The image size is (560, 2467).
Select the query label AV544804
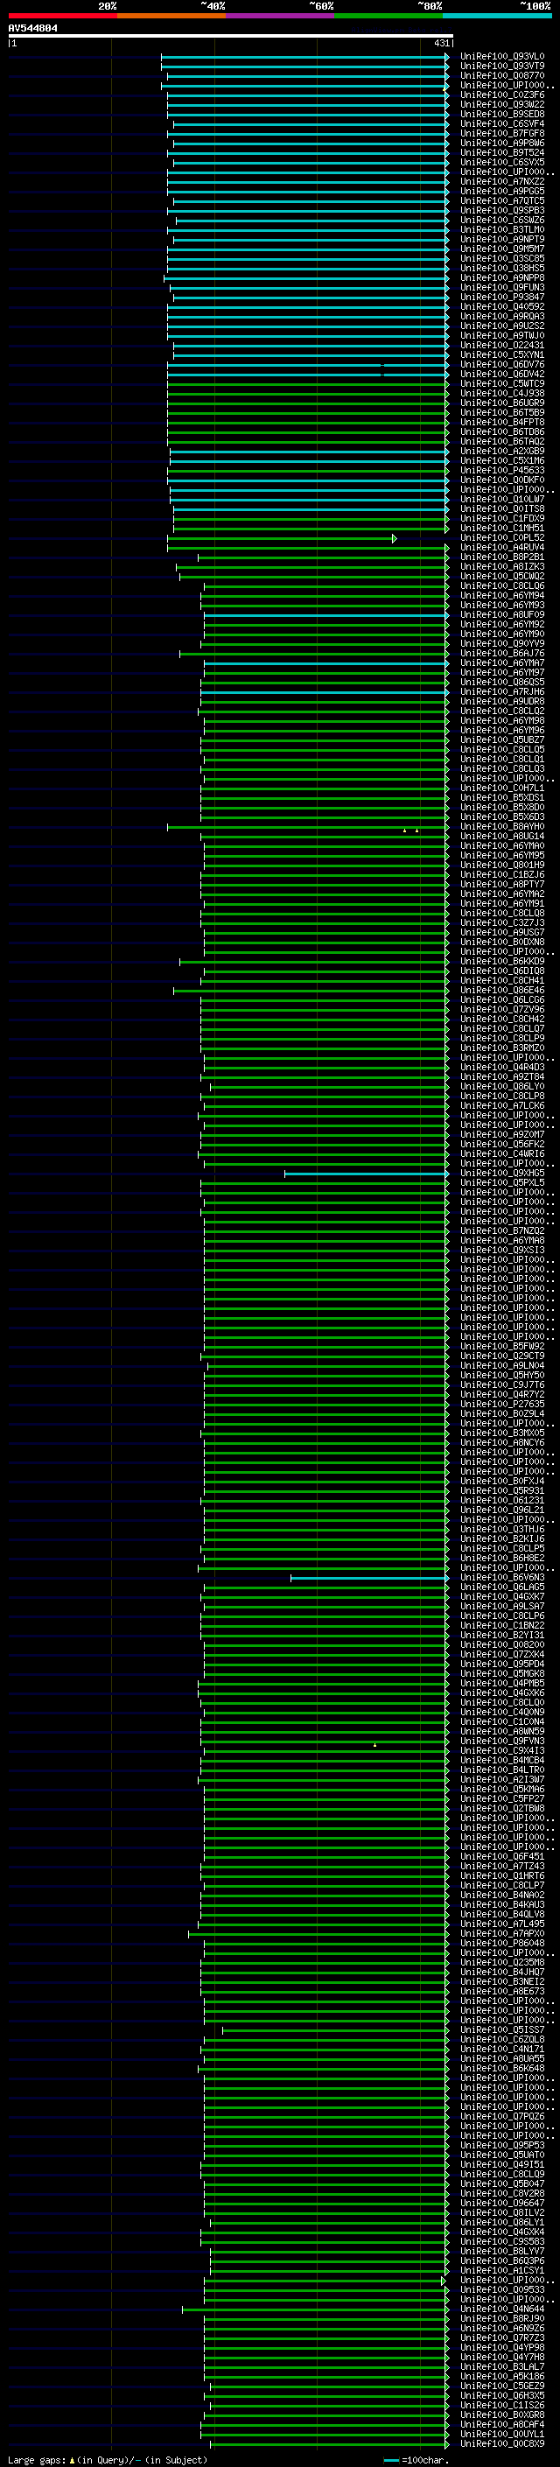32,29
